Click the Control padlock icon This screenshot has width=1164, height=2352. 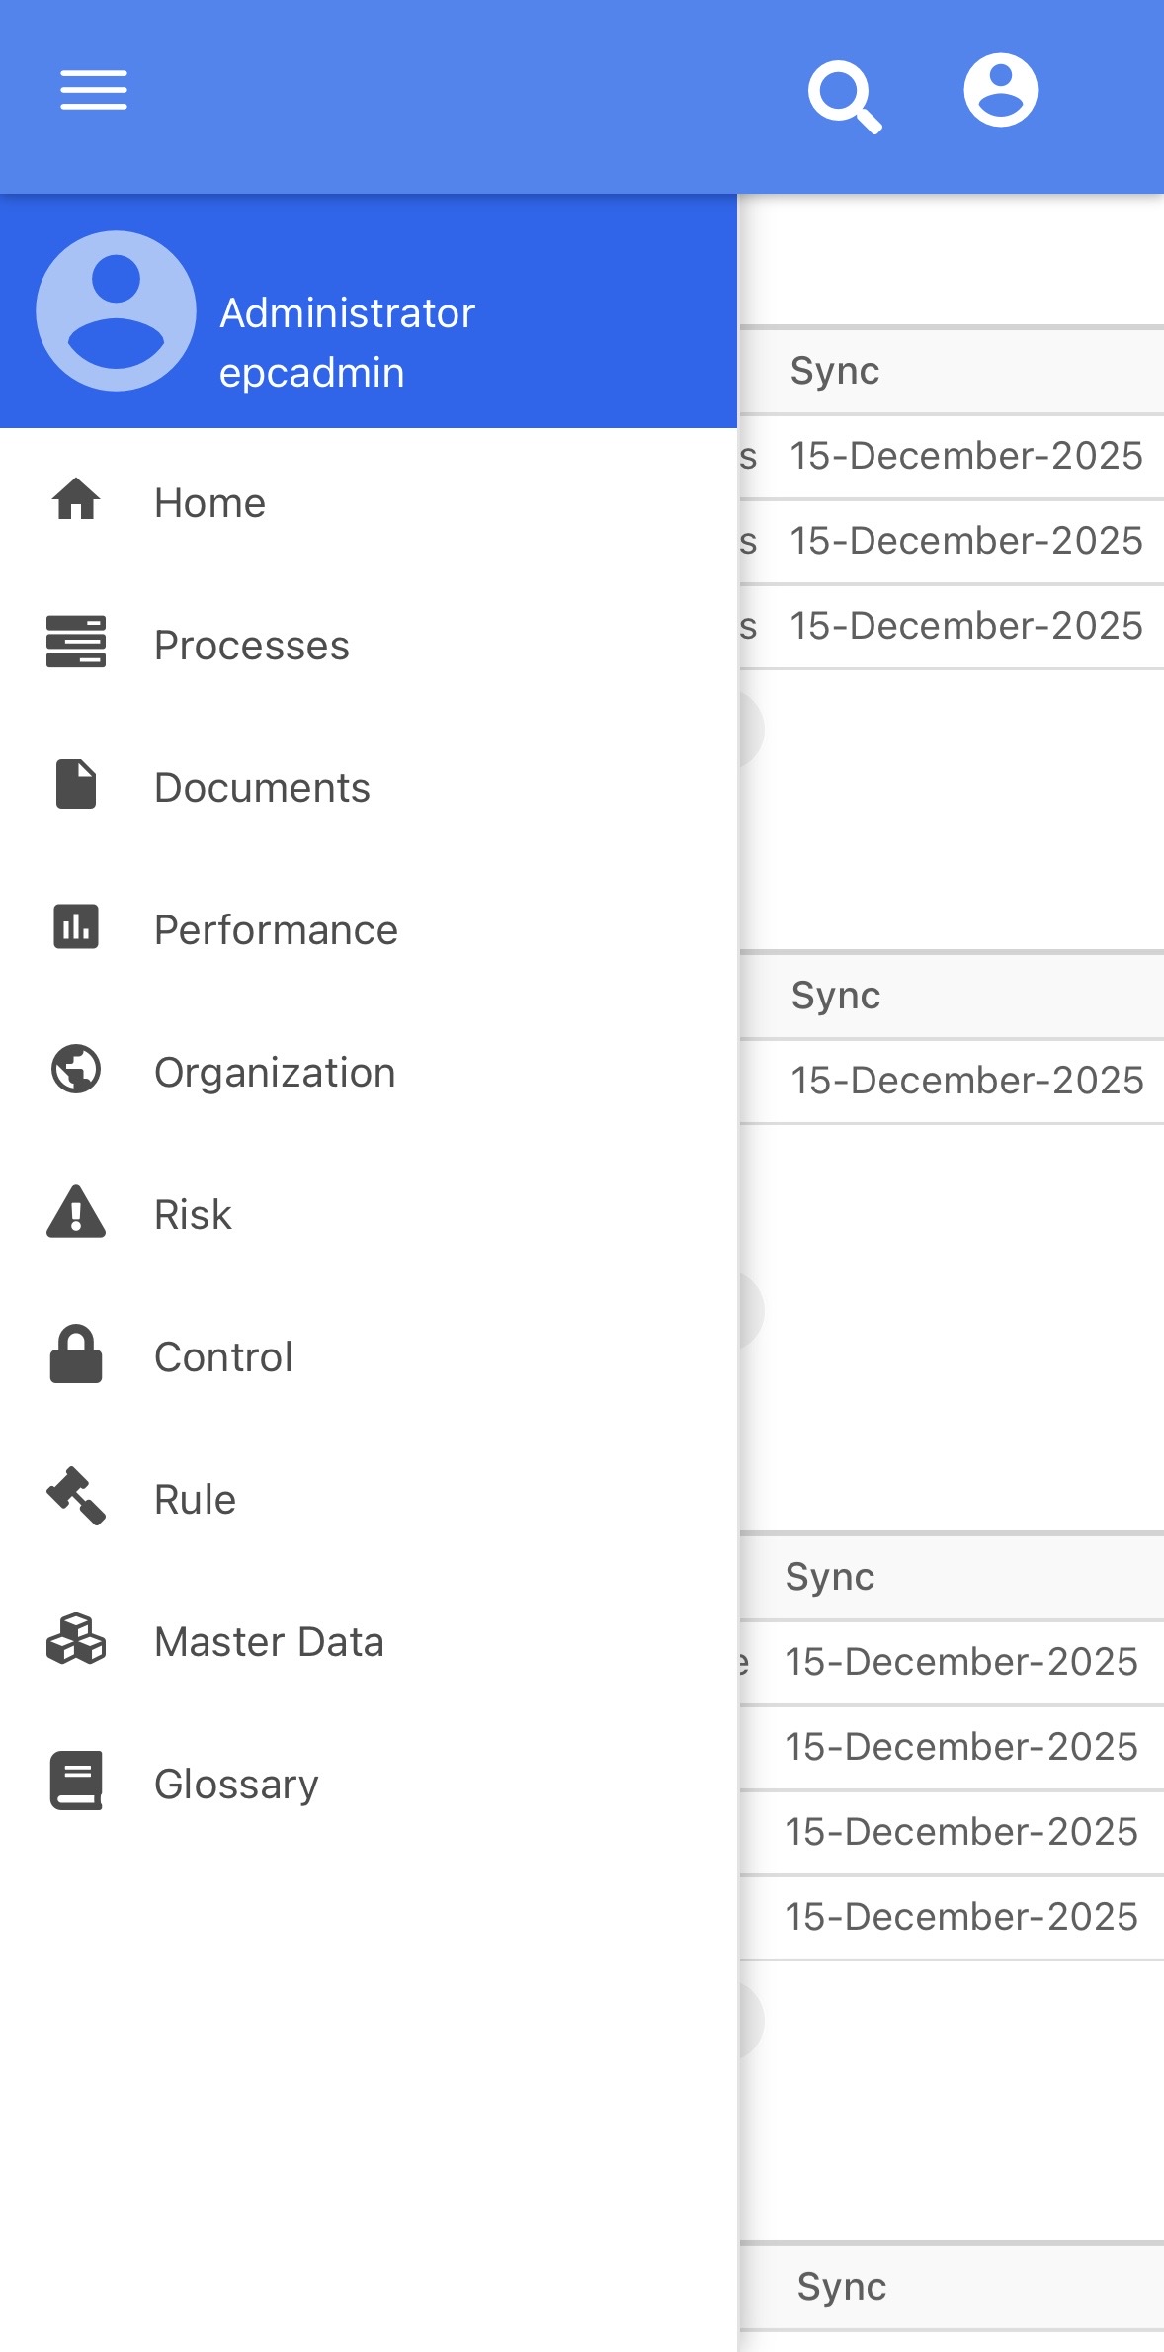76,1353
